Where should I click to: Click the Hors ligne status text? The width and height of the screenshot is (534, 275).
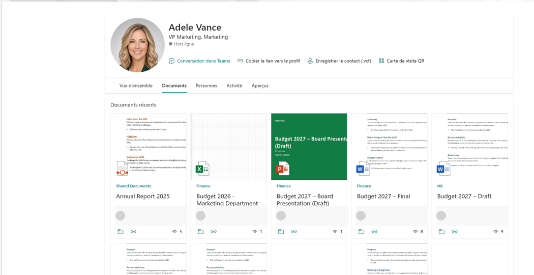coord(184,44)
